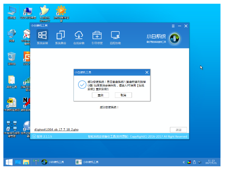
Task: Open the Windows Start button
Action: click(x=8, y=162)
